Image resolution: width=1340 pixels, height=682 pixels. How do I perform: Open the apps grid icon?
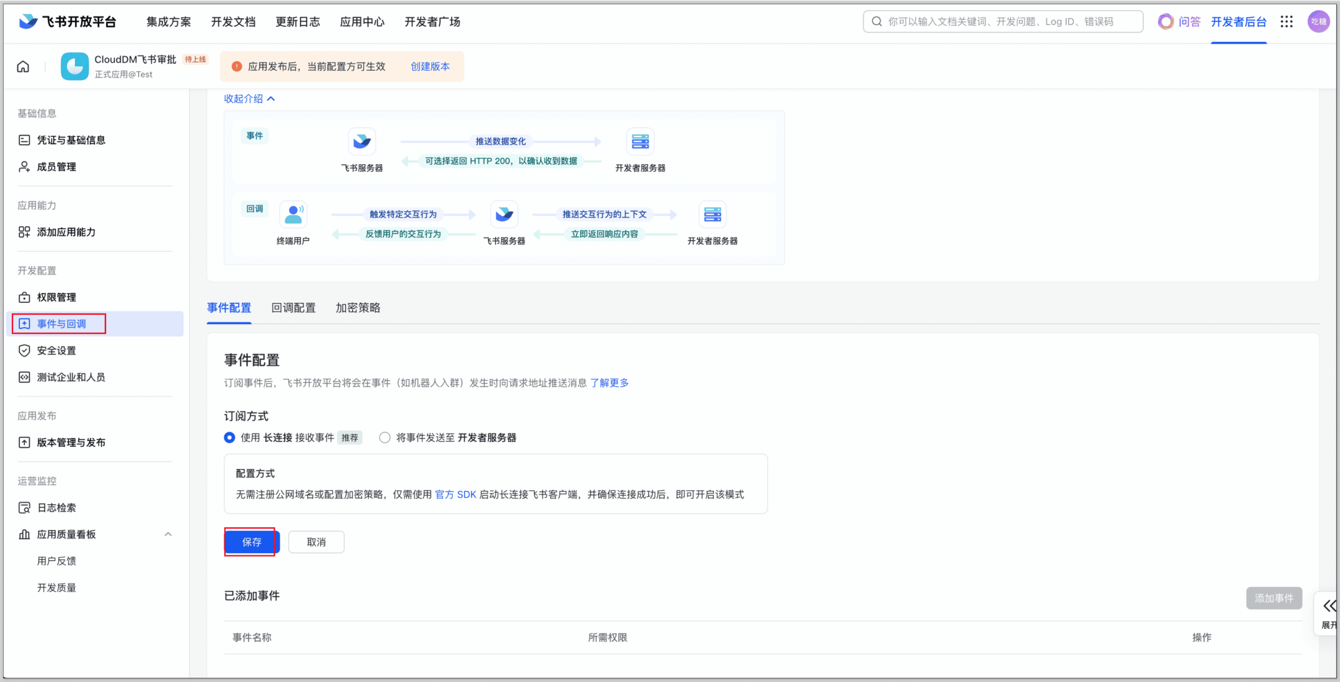tap(1286, 22)
